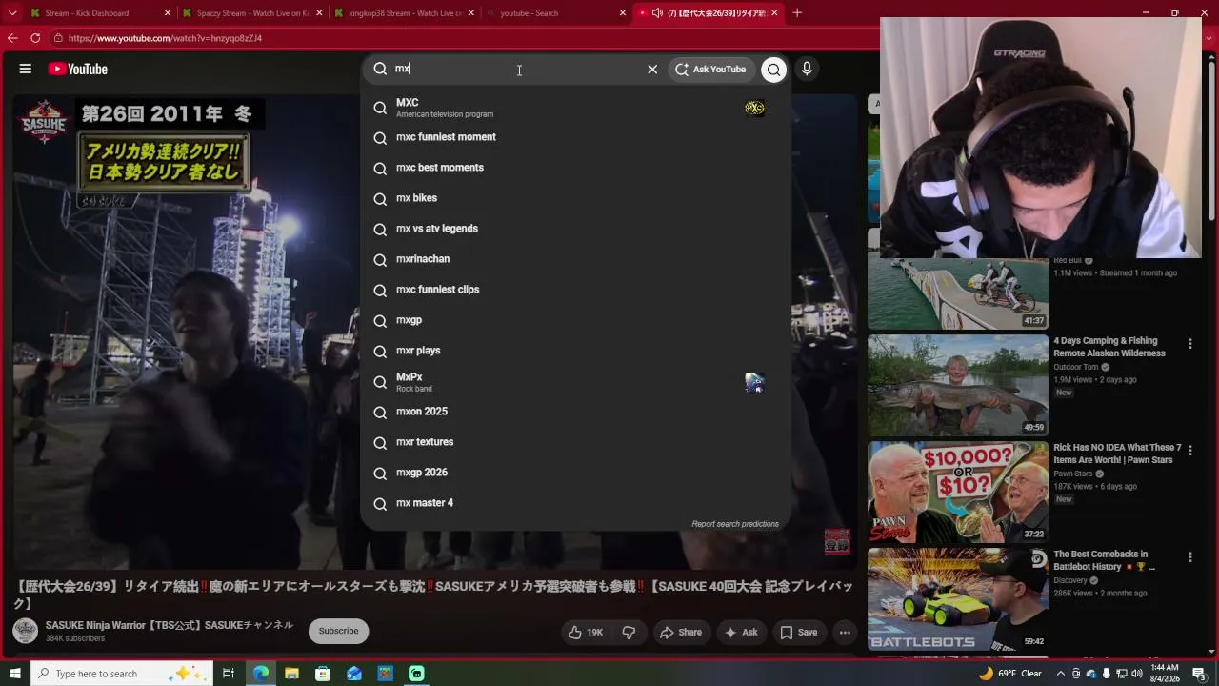
Task: Close the Stream - Kick Dashboard tab
Action: (168, 13)
